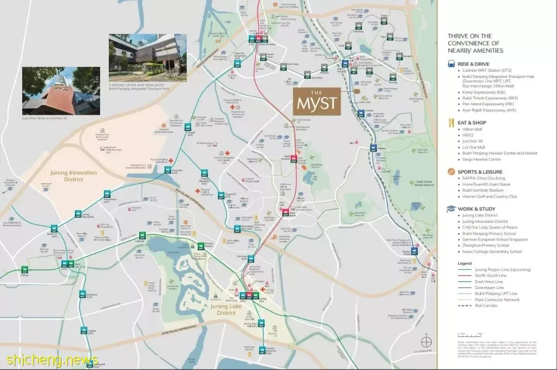Click the Sports & Leisure basketball icon
557x370 pixels.
(451, 172)
